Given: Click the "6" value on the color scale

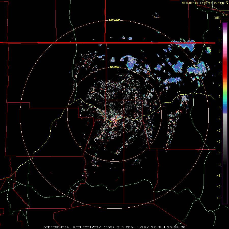Looking at the screenshot, I should point(220,40).
